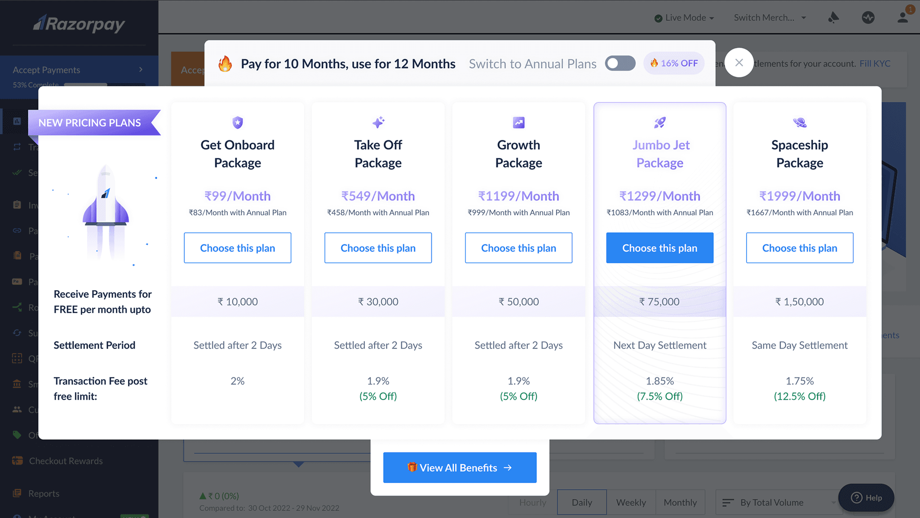Click the Jumbo Jet rocket icon
This screenshot has height=518, width=920.
pos(659,122)
